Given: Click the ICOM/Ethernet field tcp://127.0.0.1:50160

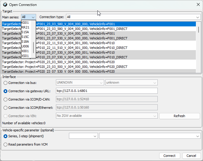Looking at the screenshot, I should click(x=107, y=107).
